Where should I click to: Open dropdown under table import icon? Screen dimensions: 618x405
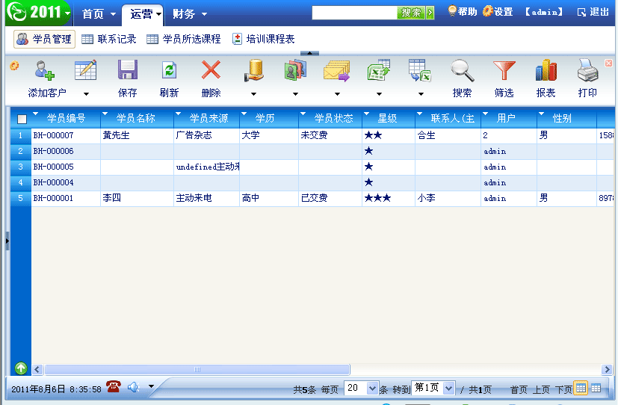421,94
